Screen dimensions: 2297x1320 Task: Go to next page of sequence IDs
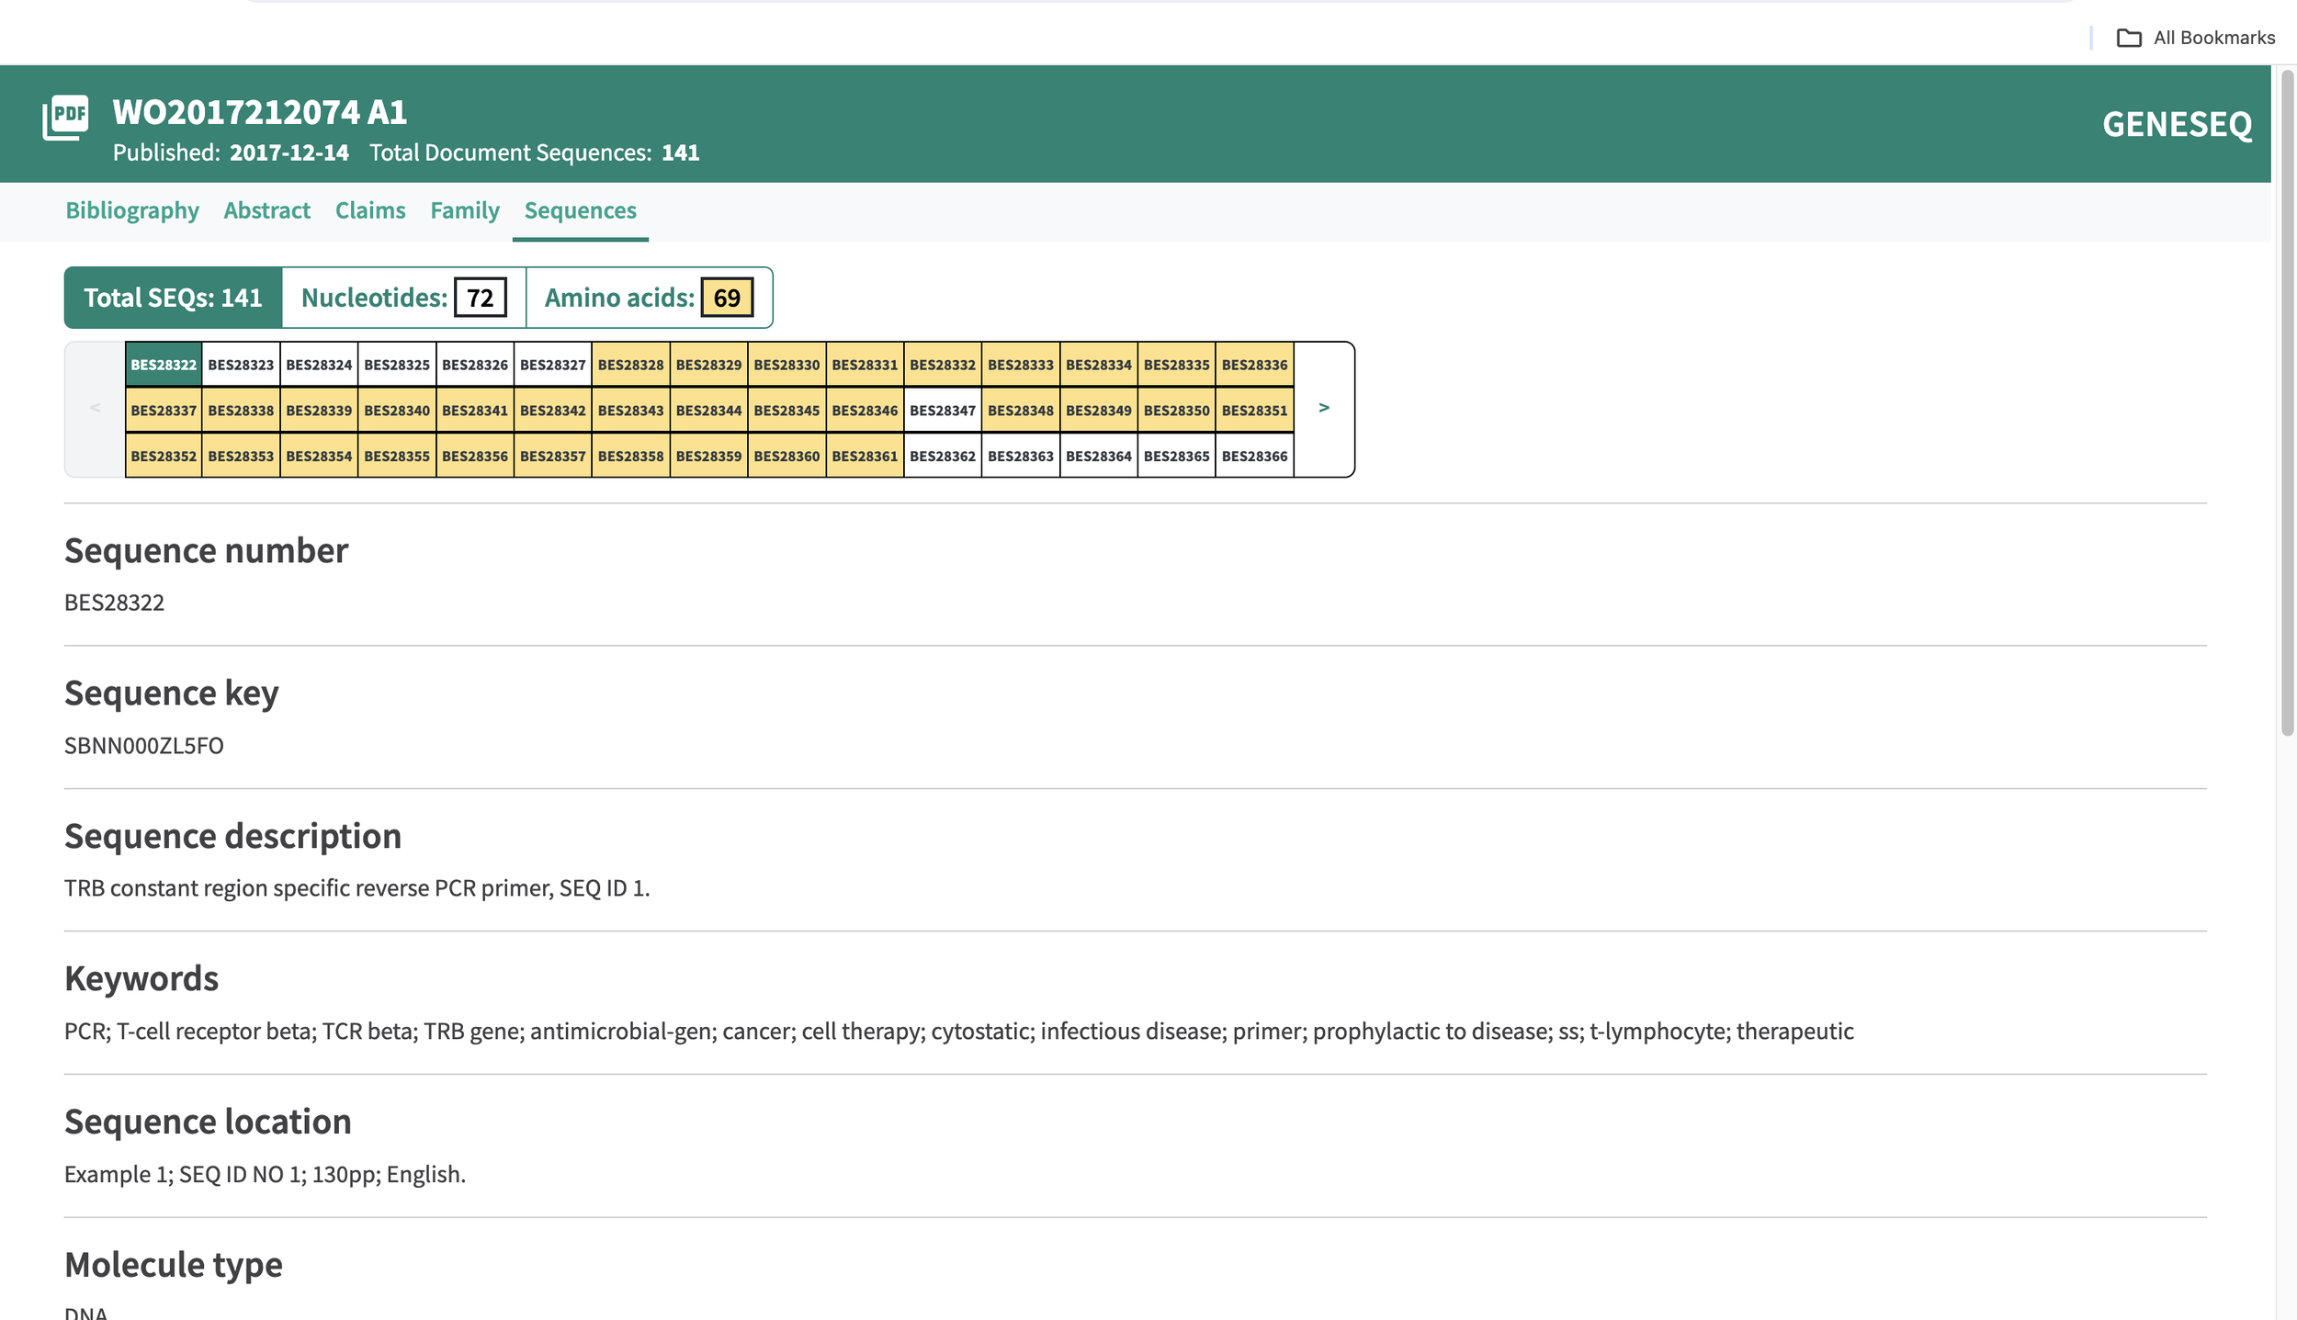[x=1323, y=408]
